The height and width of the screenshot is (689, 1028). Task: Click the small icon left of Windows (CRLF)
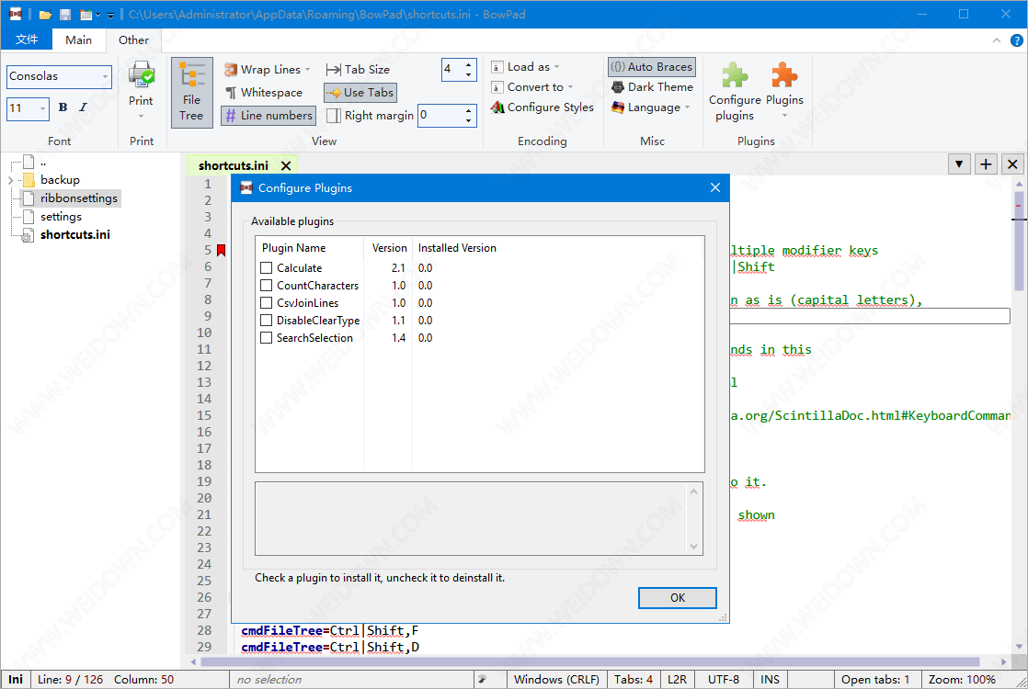482,680
